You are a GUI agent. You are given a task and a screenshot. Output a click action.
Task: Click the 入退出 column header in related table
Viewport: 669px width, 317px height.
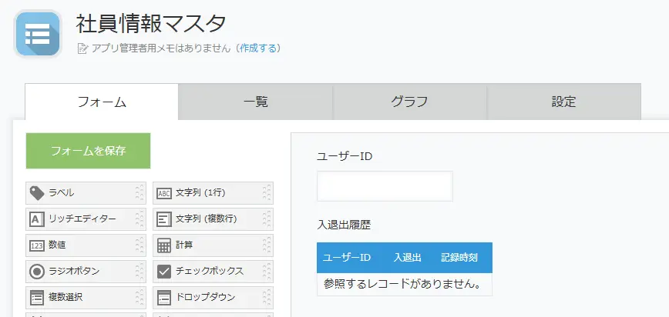point(408,258)
